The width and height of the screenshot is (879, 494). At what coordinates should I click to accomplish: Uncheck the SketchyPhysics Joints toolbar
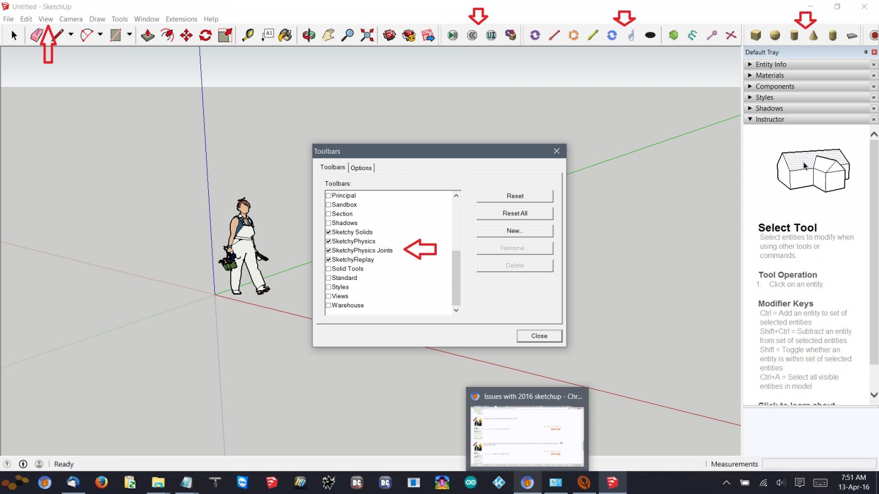[328, 250]
